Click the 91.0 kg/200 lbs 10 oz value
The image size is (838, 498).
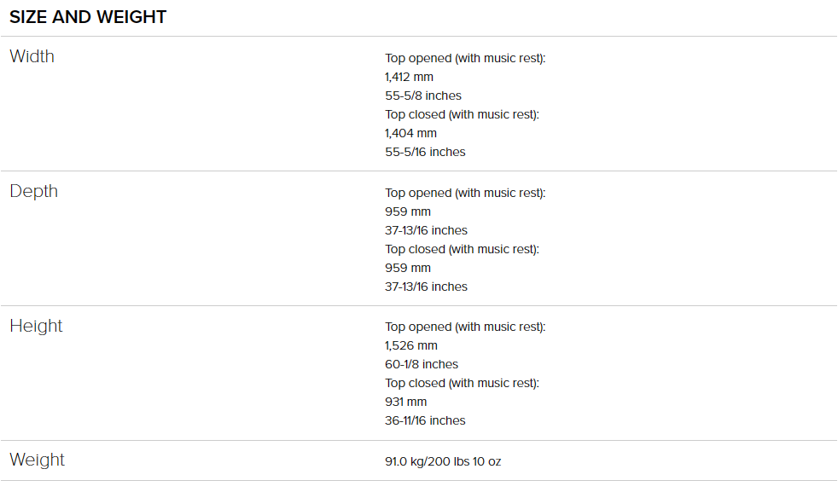pyautogui.click(x=443, y=461)
